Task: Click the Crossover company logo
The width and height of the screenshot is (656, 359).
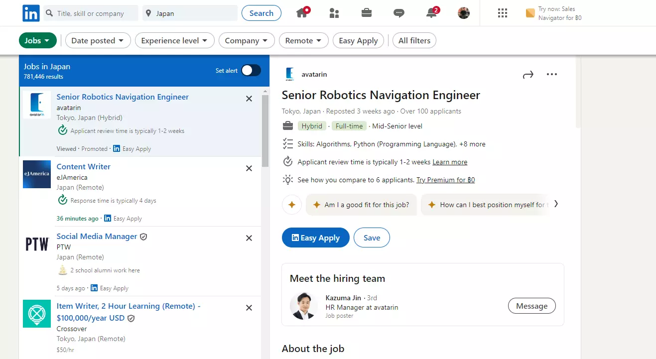Action: (37, 314)
